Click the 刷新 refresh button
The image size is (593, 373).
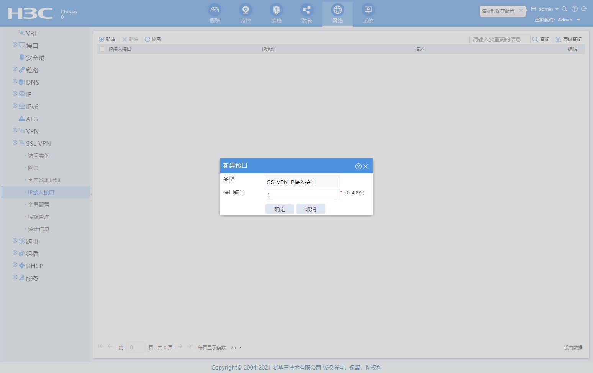pos(153,39)
